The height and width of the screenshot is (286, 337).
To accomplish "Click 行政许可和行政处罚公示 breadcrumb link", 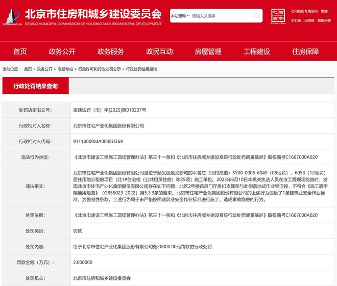I will (100, 69).
